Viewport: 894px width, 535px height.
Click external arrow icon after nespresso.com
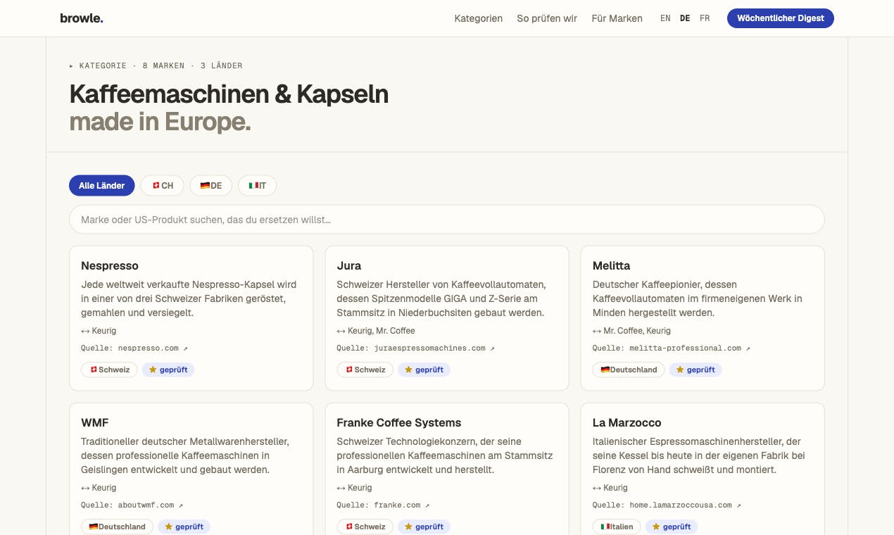click(x=186, y=348)
